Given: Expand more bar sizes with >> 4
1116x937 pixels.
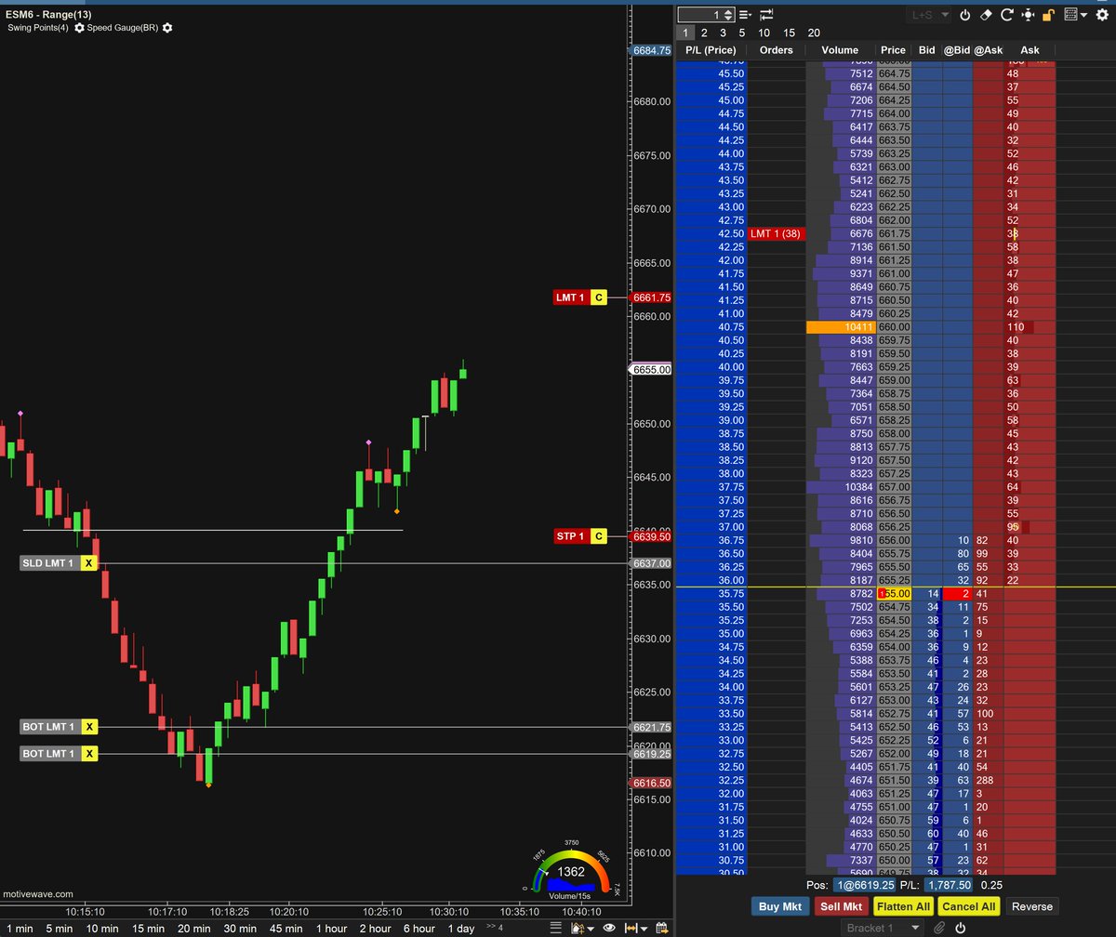Looking at the screenshot, I should pyautogui.click(x=495, y=928).
